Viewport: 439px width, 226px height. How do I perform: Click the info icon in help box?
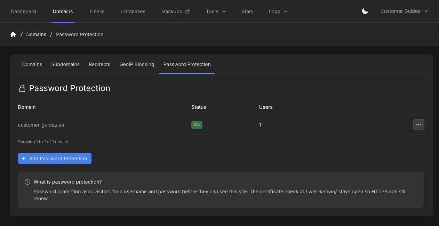pos(27,182)
